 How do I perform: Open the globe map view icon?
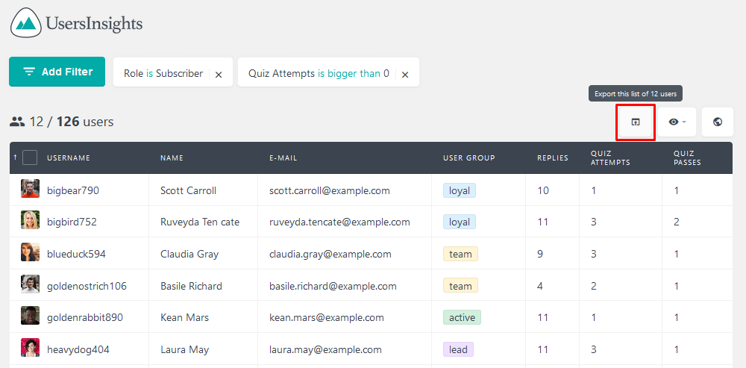(x=718, y=122)
